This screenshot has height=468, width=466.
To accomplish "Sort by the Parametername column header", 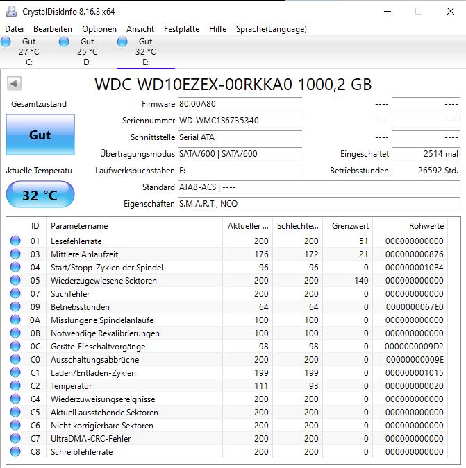I will [135, 226].
